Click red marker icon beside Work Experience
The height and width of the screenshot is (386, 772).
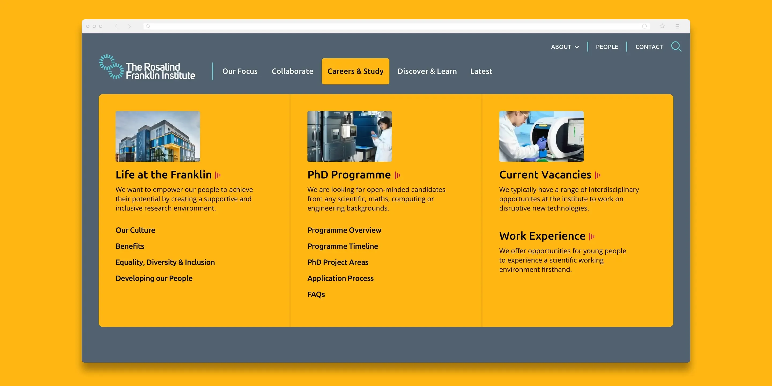pos(592,236)
